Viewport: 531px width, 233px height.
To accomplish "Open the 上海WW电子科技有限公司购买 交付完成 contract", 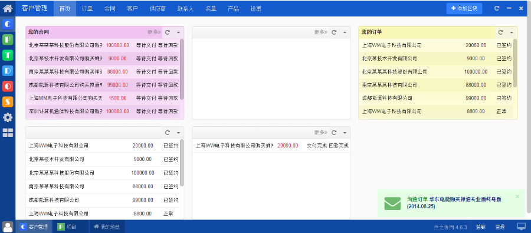I will pos(271,146).
